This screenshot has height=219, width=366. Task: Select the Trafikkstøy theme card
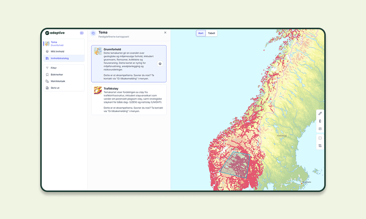(x=129, y=100)
